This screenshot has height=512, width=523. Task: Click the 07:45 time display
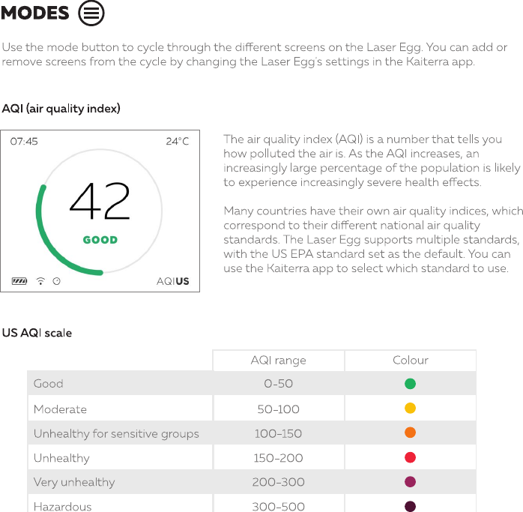click(24, 141)
